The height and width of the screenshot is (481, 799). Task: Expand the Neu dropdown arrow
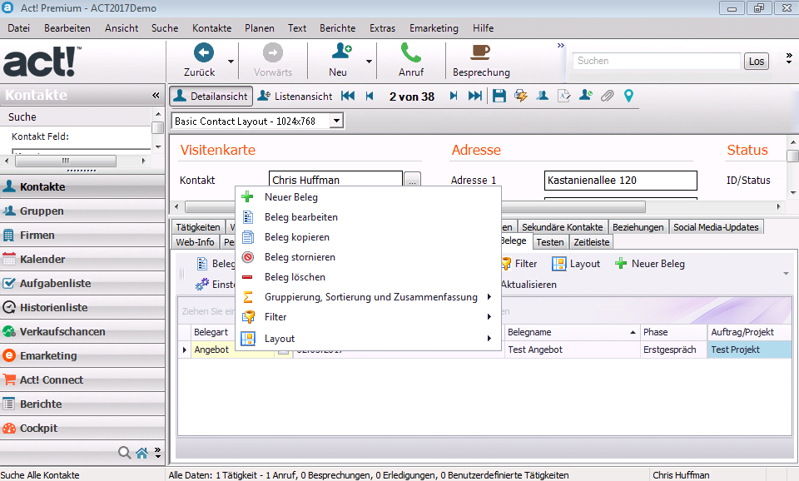coord(369,61)
